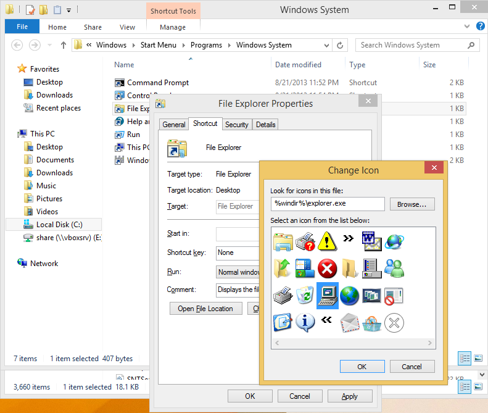This screenshot has width=488, height=413.
Task: Open Help with the blue question mark
Action: pyautogui.click(x=480, y=26)
